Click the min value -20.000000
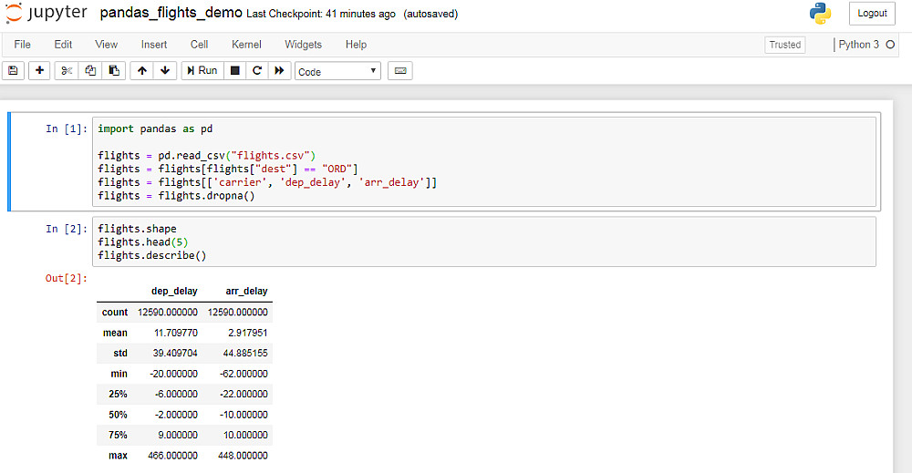 pos(174,374)
